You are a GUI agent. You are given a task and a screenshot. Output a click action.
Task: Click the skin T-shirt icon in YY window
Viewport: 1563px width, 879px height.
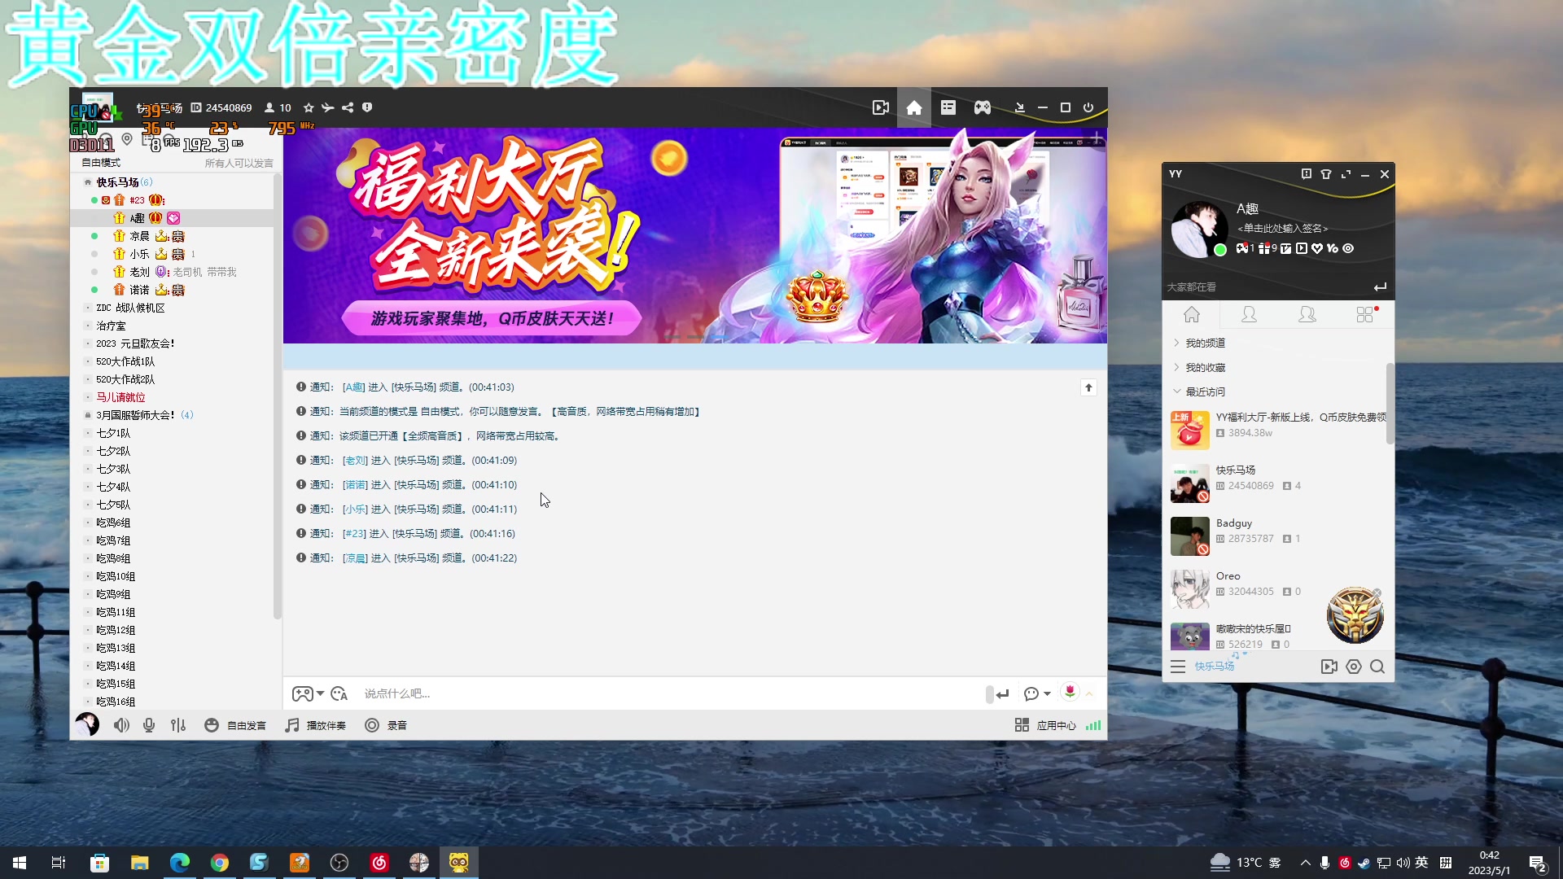[x=1326, y=174]
